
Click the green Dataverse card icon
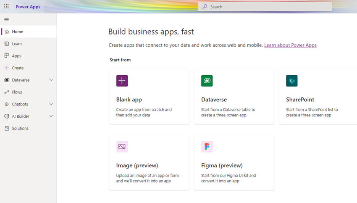point(207,81)
